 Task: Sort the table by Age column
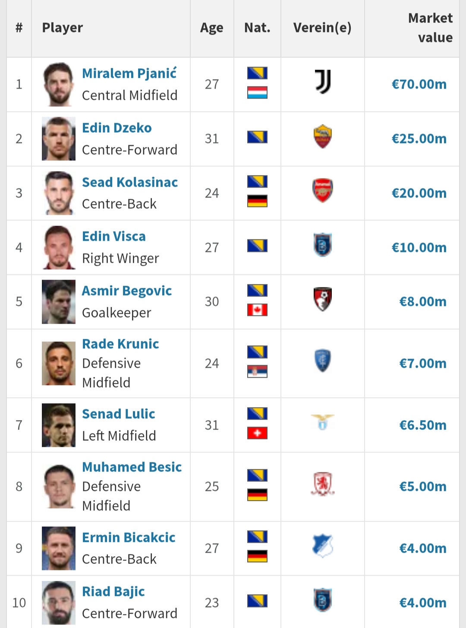(211, 28)
